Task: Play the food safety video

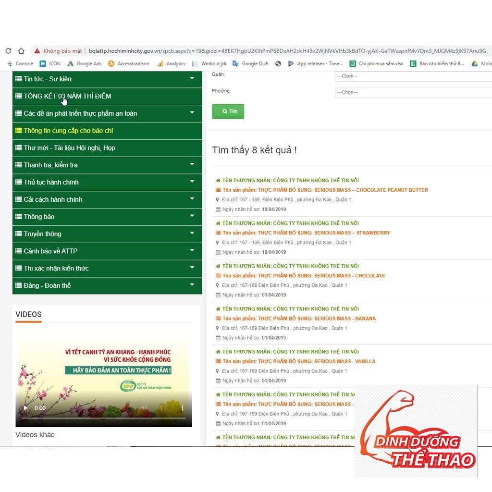Action: 25,408
